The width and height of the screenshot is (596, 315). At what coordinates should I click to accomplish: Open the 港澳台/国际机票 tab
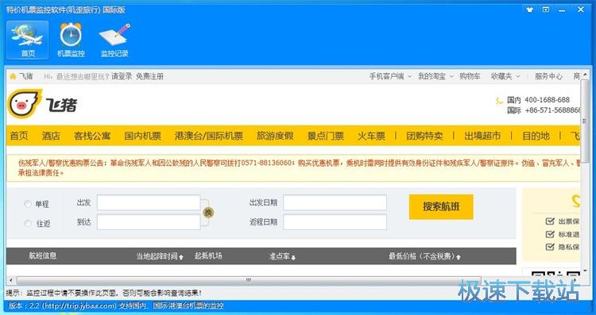(x=209, y=136)
